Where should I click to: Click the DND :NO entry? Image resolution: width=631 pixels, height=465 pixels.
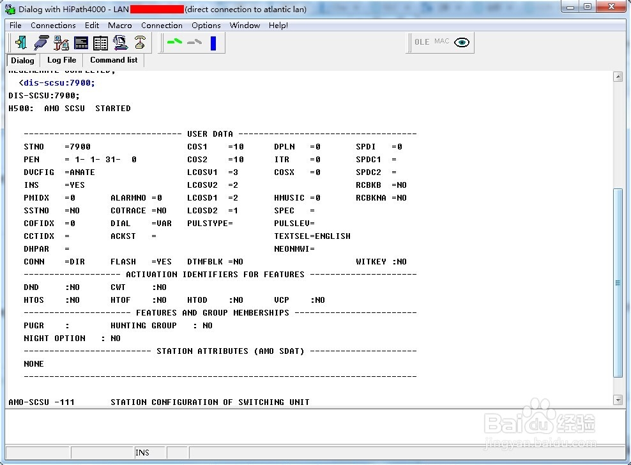click(52, 287)
